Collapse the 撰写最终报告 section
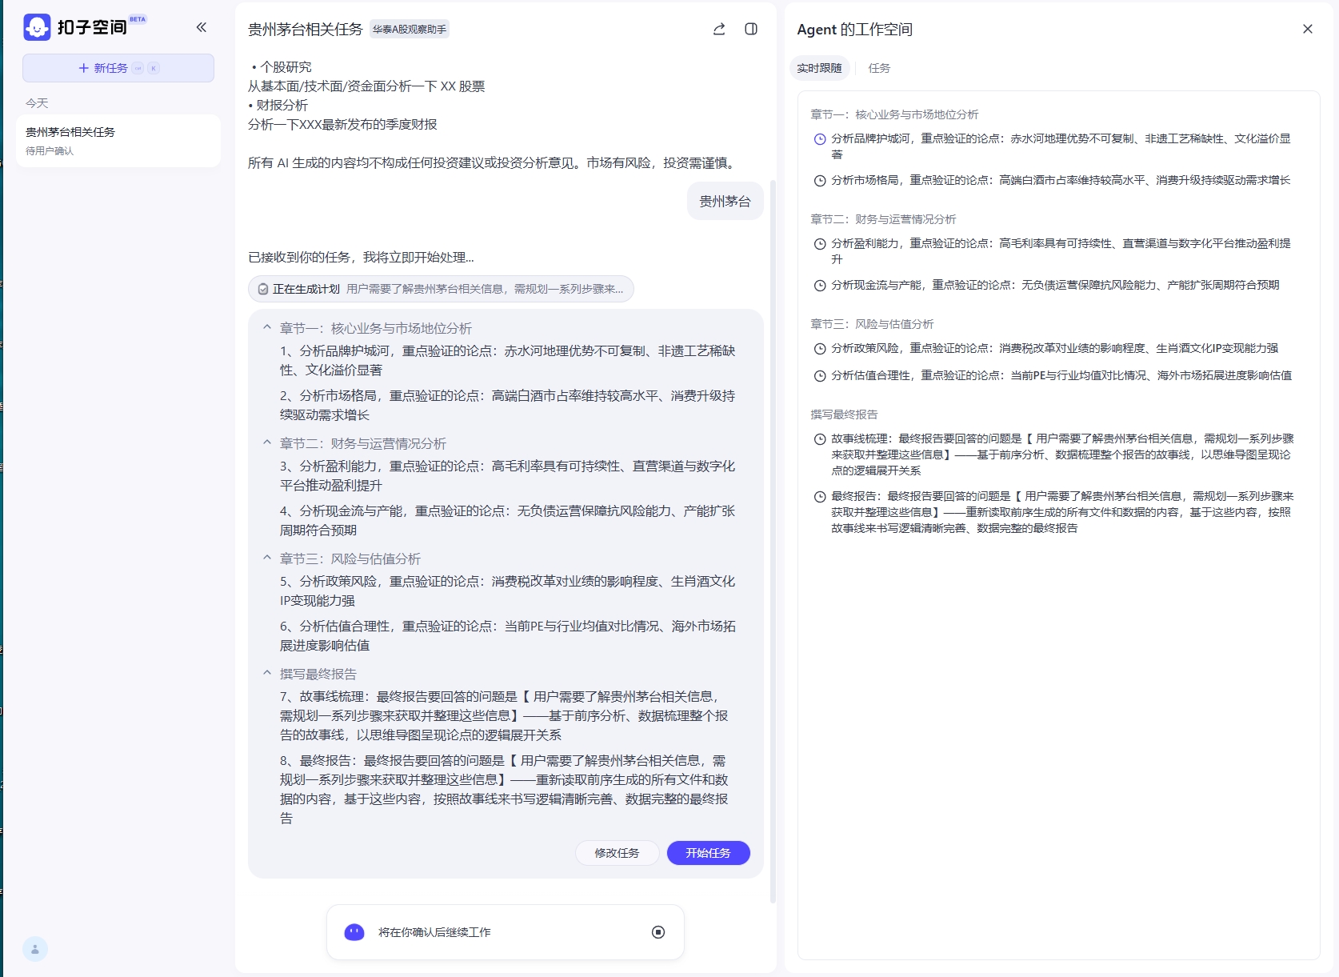This screenshot has height=977, width=1339. (x=267, y=673)
